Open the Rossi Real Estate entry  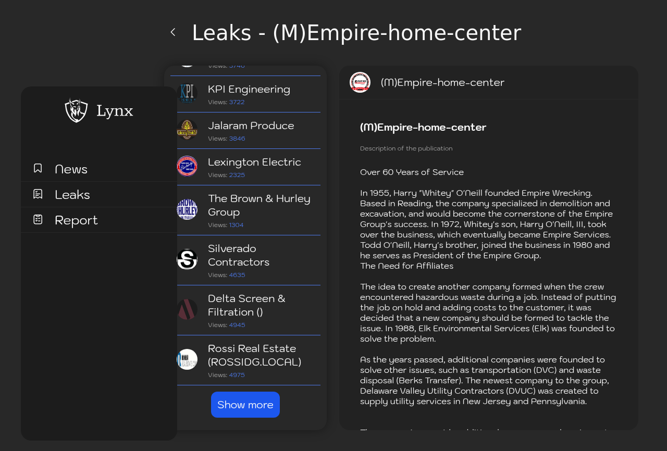pyautogui.click(x=245, y=360)
